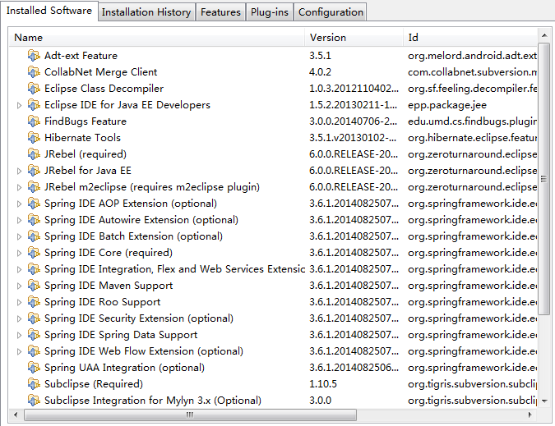The image size is (555, 426).
Task: Select the FindBugs Feature name
Action: click(x=86, y=121)
